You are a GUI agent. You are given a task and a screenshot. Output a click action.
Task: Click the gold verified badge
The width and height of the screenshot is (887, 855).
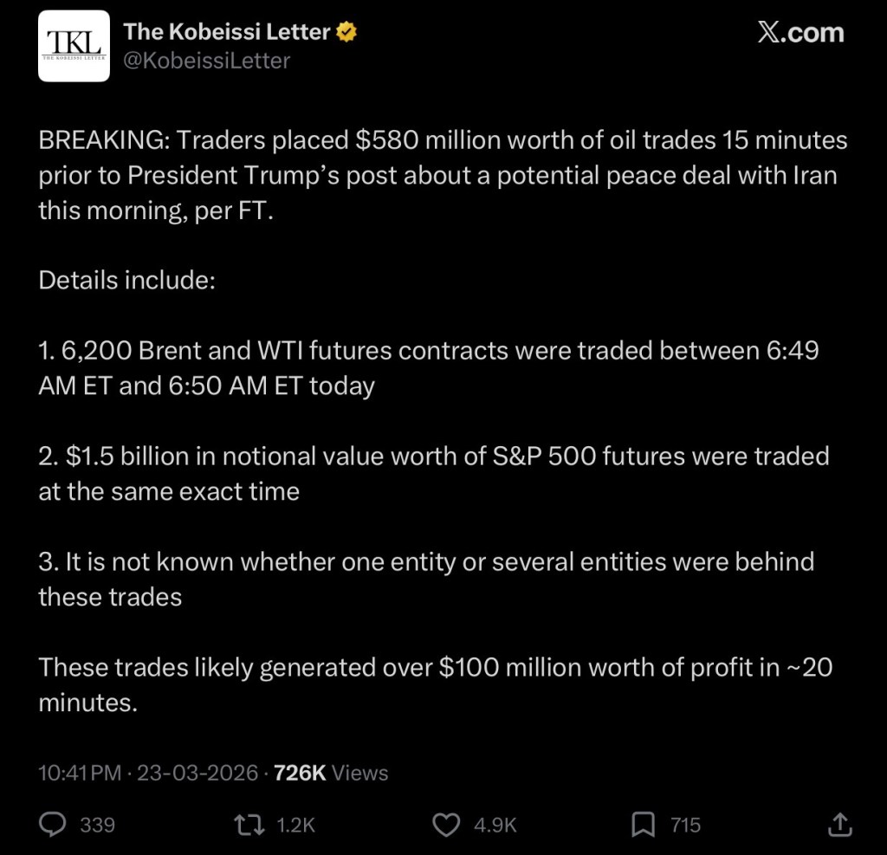348,33
